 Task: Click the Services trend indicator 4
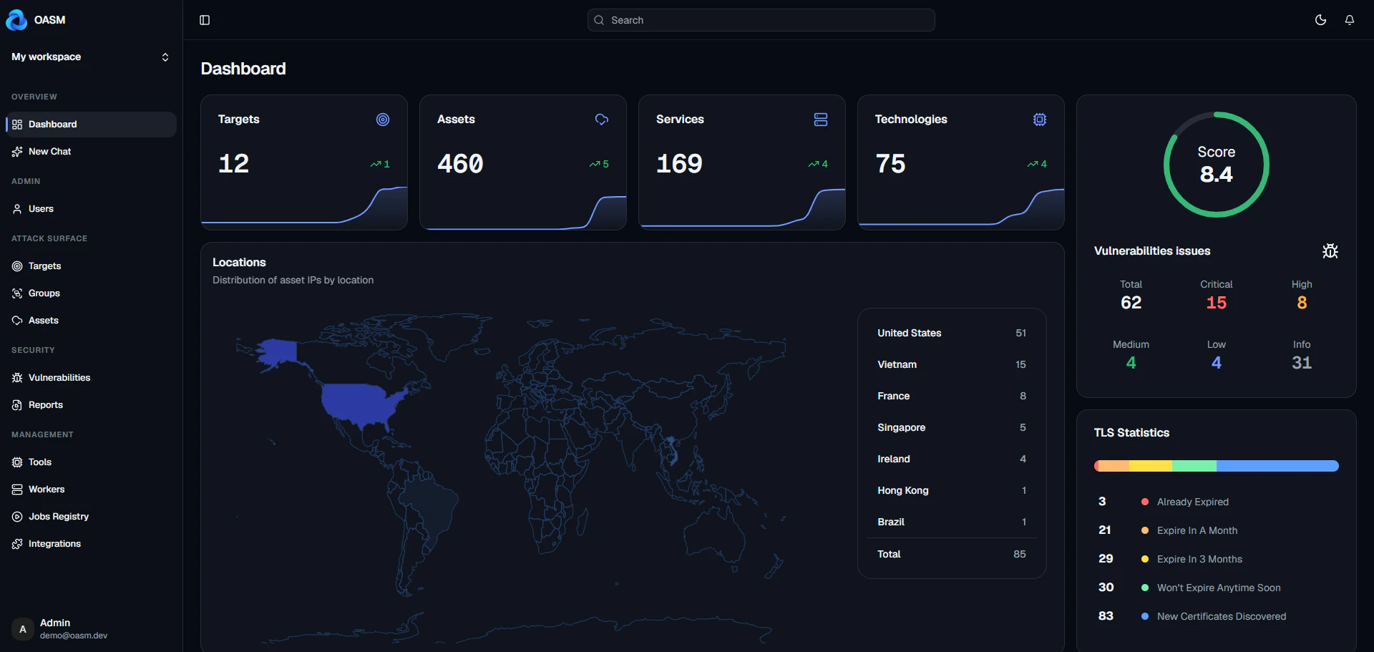[x=818, y=165]
